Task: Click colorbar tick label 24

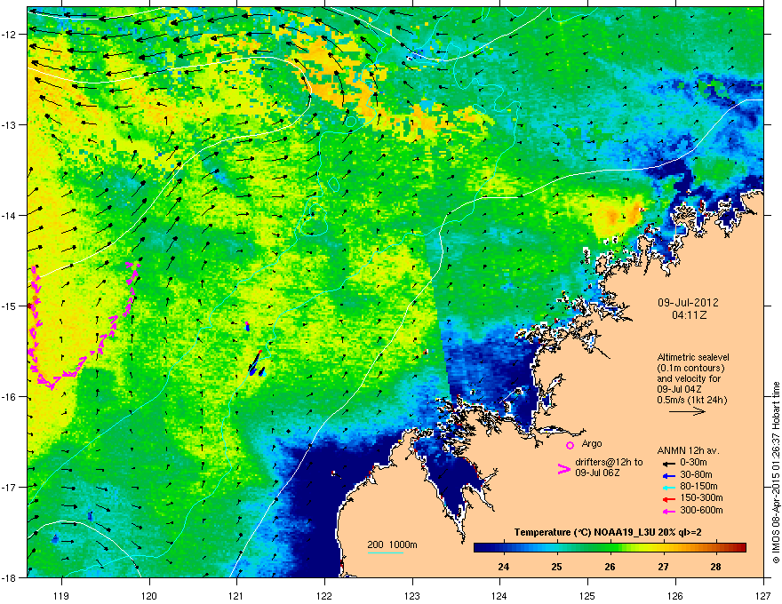Action: 503,567
